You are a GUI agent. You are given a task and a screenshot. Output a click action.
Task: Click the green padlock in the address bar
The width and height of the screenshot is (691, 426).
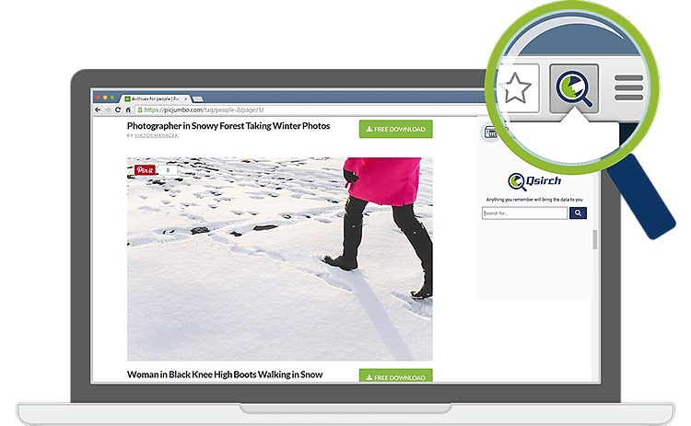click(x=140, y=110)
